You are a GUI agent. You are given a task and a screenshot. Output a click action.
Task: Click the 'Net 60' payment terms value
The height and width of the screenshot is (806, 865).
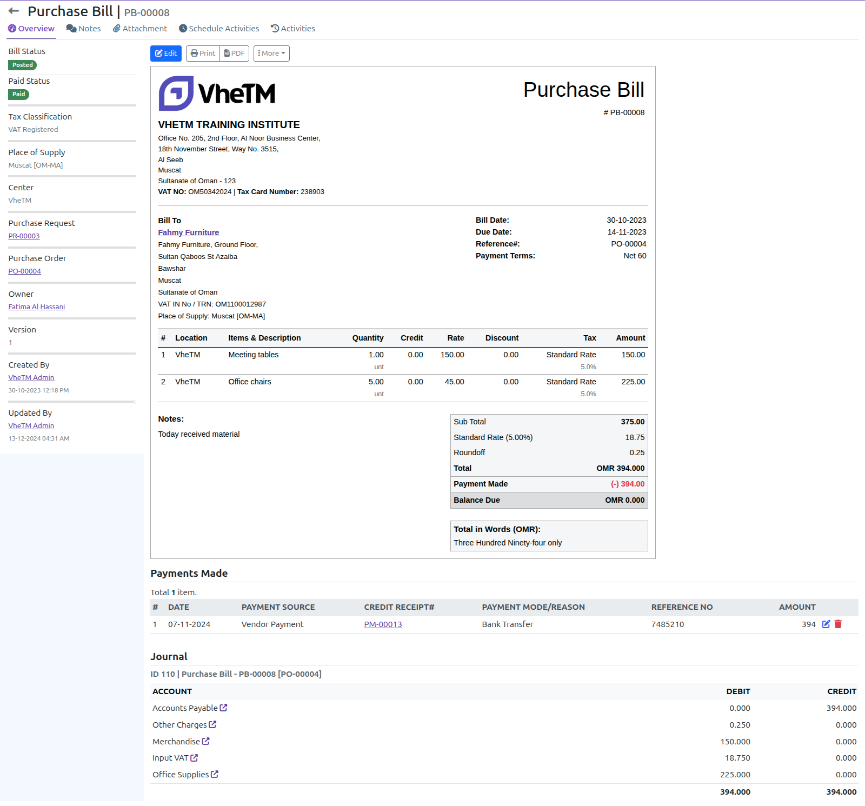635,256
